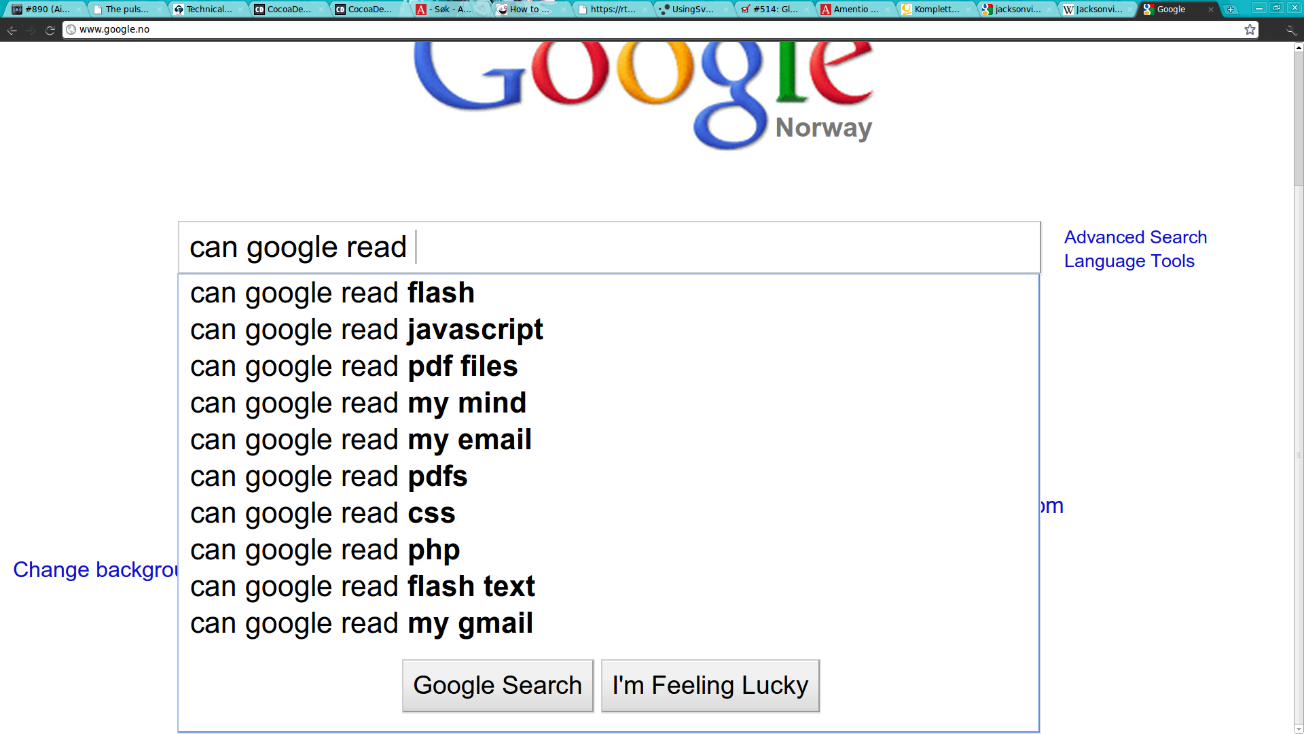The image size is (1304, 734).
Task: Bookmark page with the star icon
Action: pos(1250,29)
